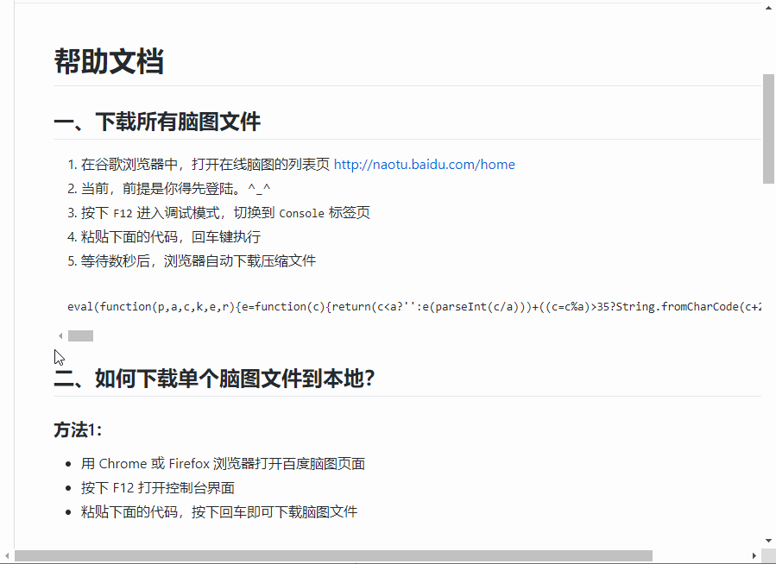Click the code block horizontal scrollbar thumb
This screenshot has height=564, width=776.
[79, 335]
